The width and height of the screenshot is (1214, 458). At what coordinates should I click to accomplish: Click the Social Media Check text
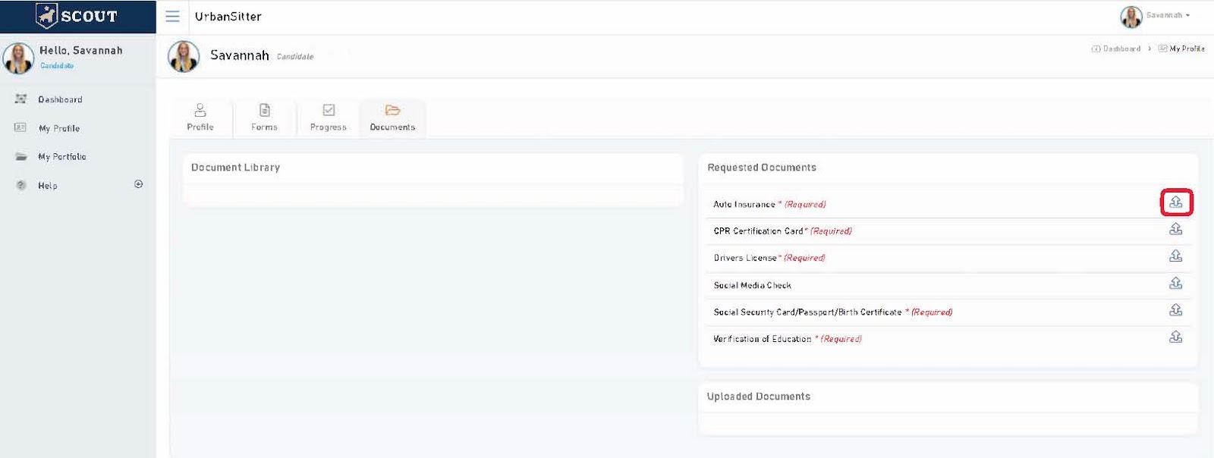click(752, 285)
